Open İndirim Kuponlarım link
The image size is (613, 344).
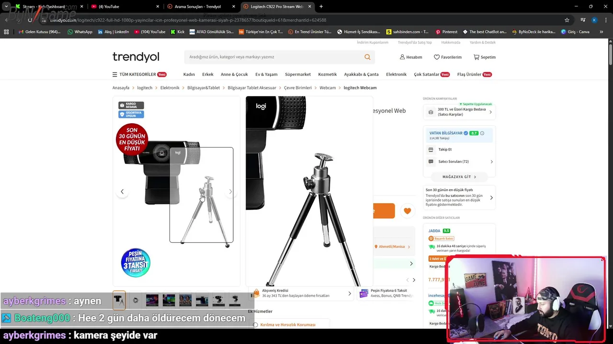373,43
